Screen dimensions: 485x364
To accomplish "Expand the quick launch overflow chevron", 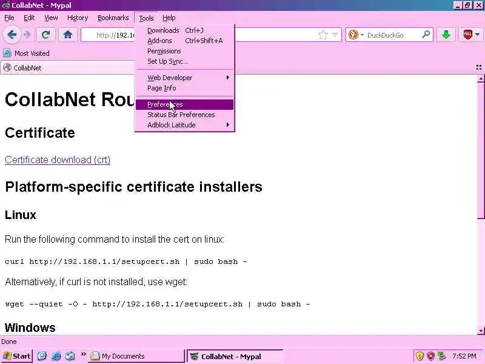I will 83,354.
